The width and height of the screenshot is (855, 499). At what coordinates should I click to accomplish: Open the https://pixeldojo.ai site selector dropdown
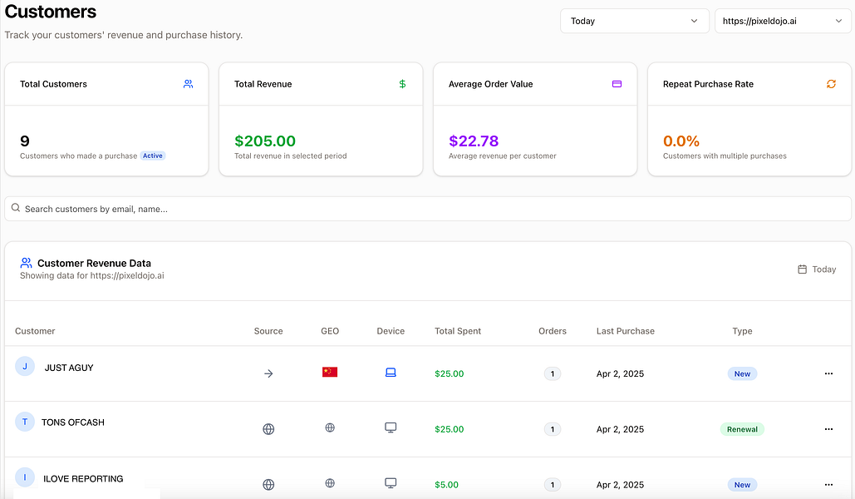click(781, 21)
